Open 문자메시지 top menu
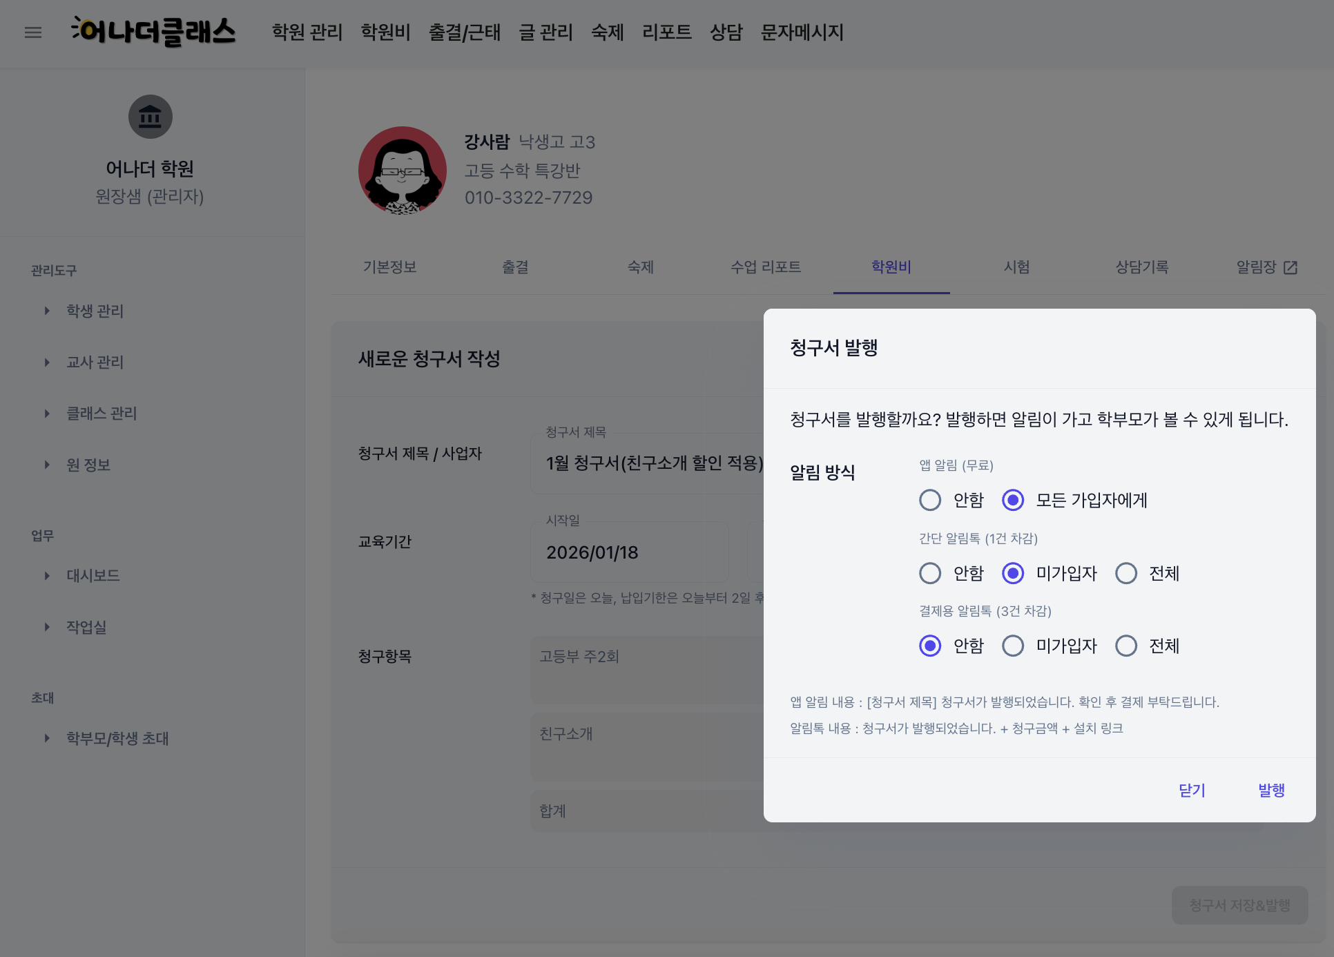 [802, 32]
